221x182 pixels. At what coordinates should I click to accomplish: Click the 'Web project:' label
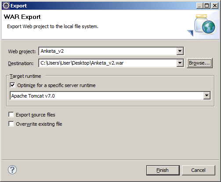22,51
